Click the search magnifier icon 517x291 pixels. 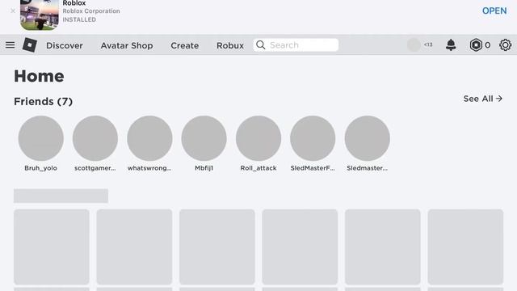point(260,45)
